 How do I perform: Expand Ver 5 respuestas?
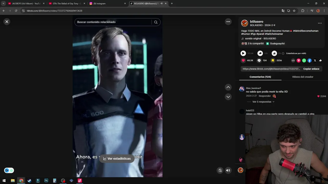coord(263,102)
